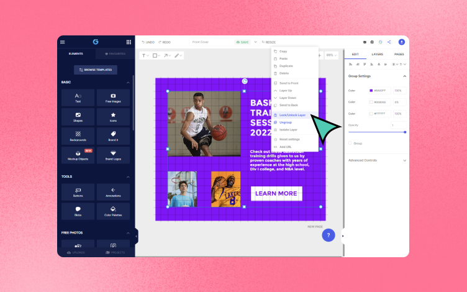
Task: Collapse the Tools section in sidebar
Action: 128,177
